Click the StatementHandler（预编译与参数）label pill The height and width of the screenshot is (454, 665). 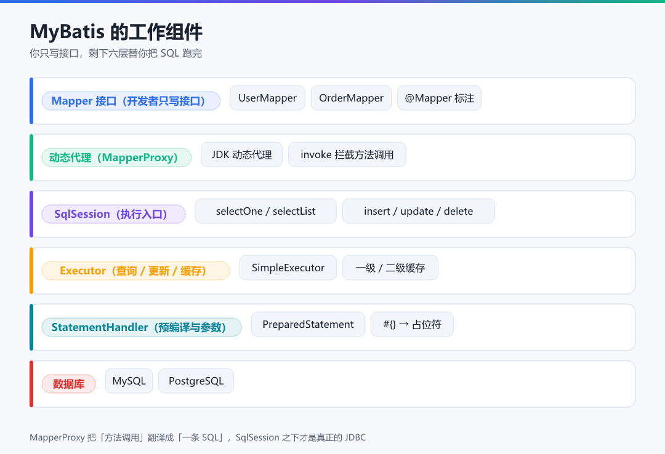click(142, 327)
